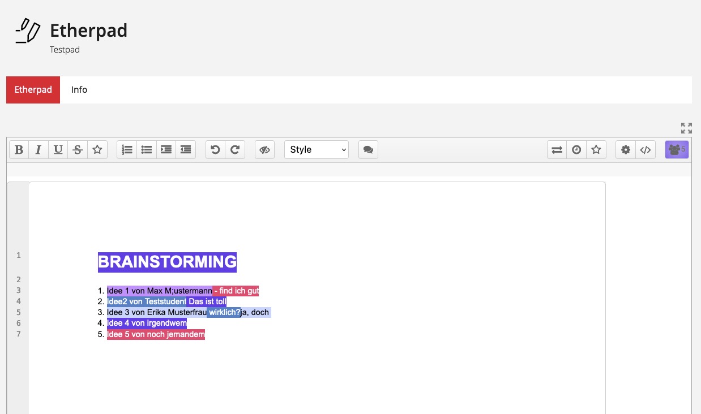Toggle bold formatting in the toolbar
The height and width of the screenshot is (414, 701).
click(x=19, y=150)
